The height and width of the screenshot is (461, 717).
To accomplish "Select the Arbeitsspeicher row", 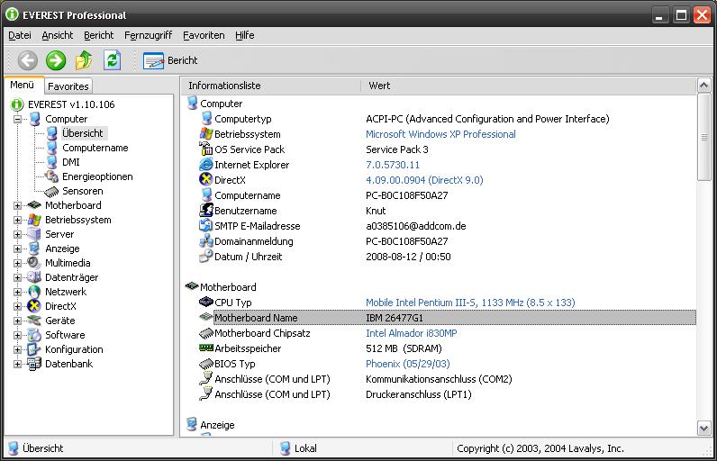I will [x=447, y=348].
